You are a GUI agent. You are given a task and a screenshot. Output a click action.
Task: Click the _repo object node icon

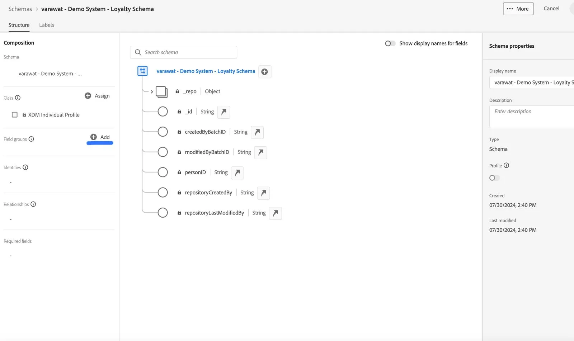point(161,92)
